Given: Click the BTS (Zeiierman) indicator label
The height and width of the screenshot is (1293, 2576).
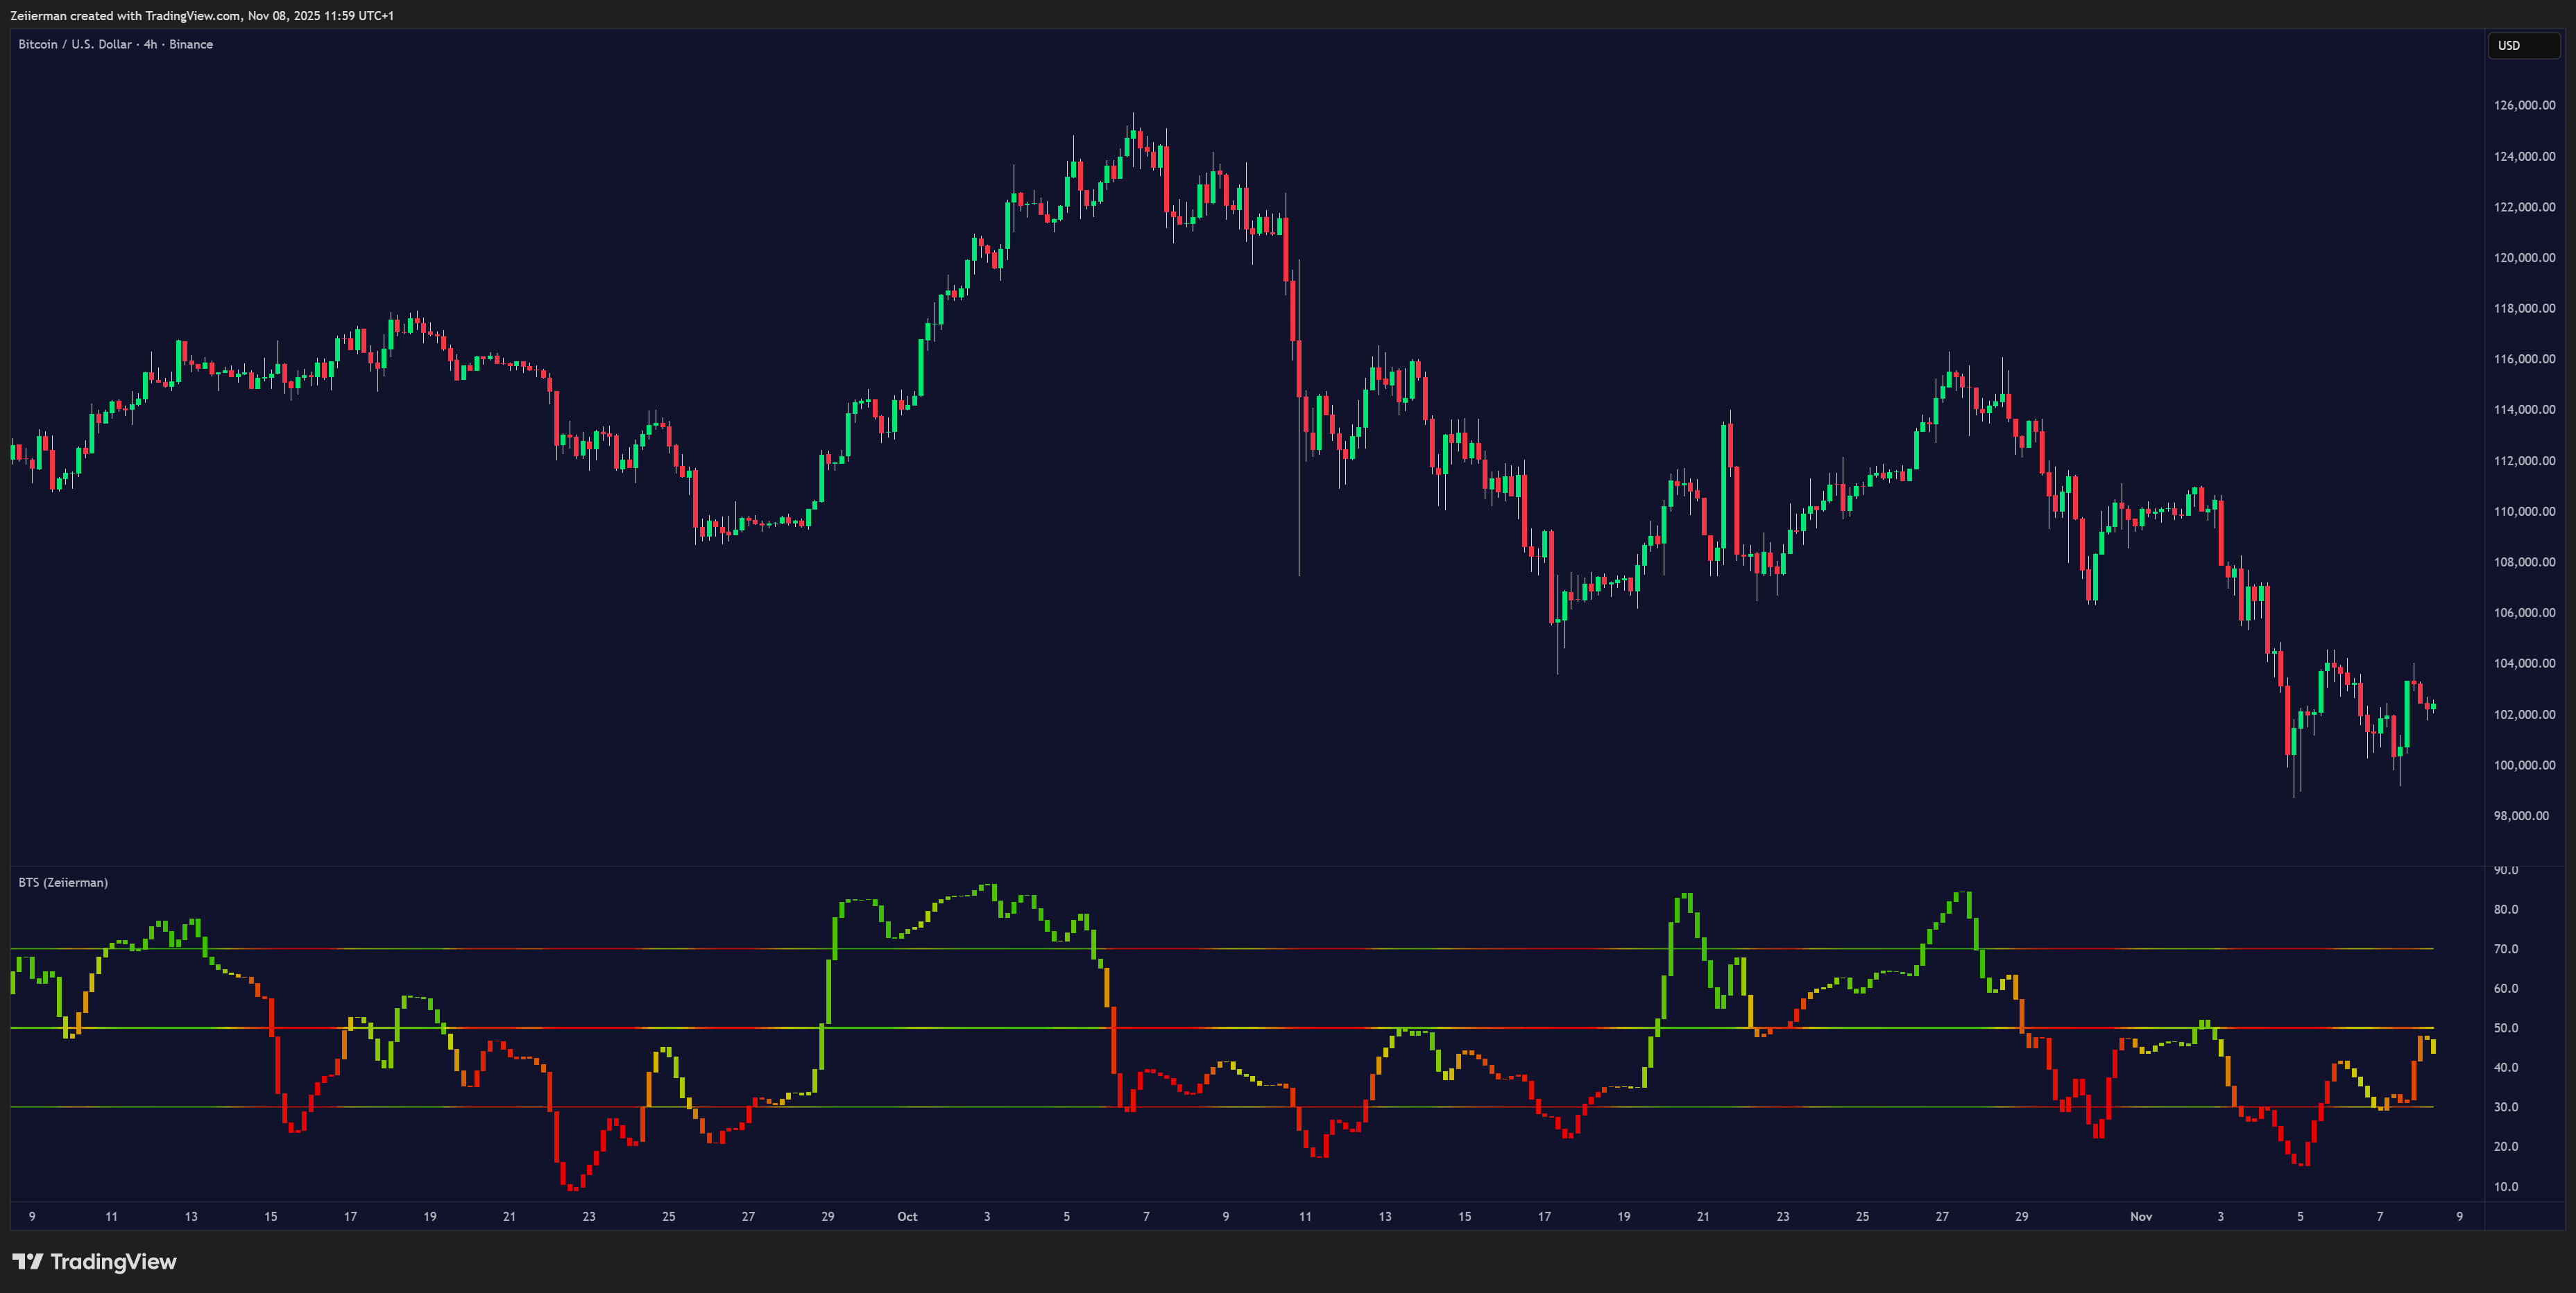Looking at the screenshot, I should click(63, 883).
